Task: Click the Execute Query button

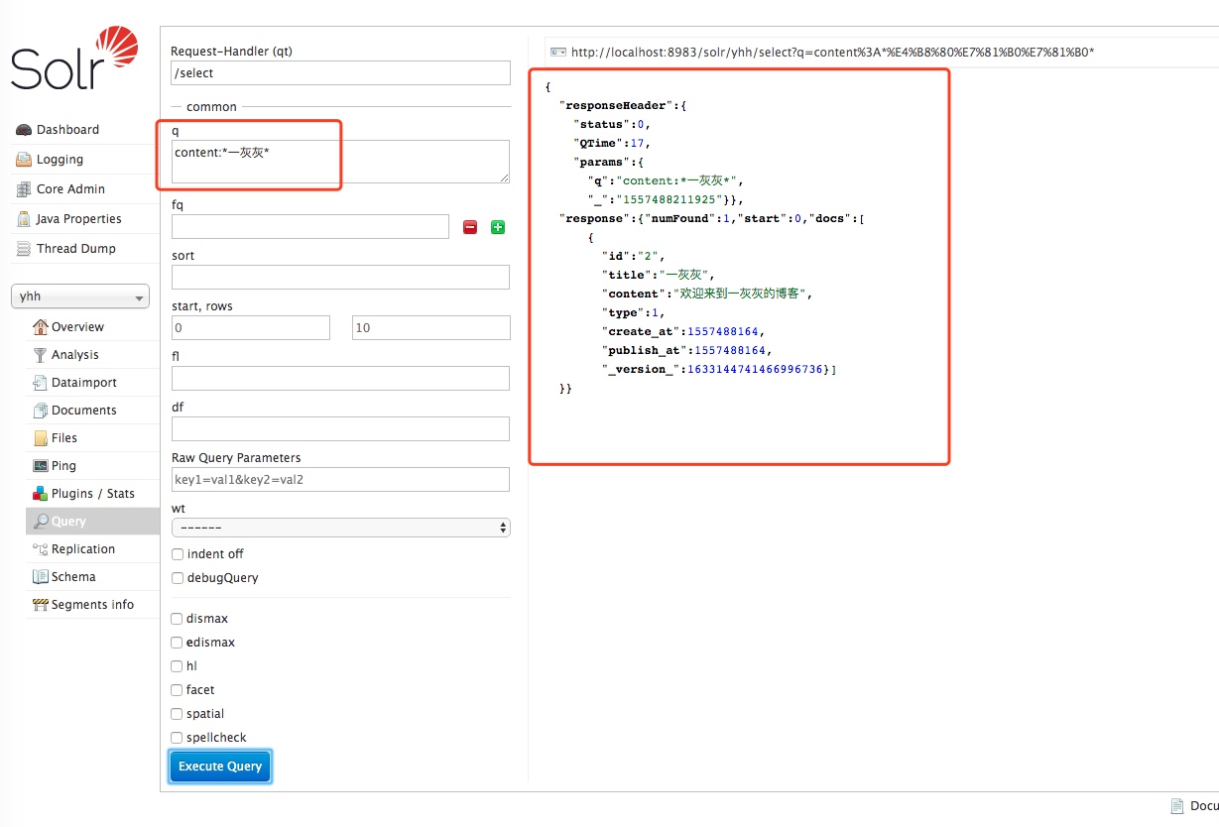Action: [x=219, y=767]
